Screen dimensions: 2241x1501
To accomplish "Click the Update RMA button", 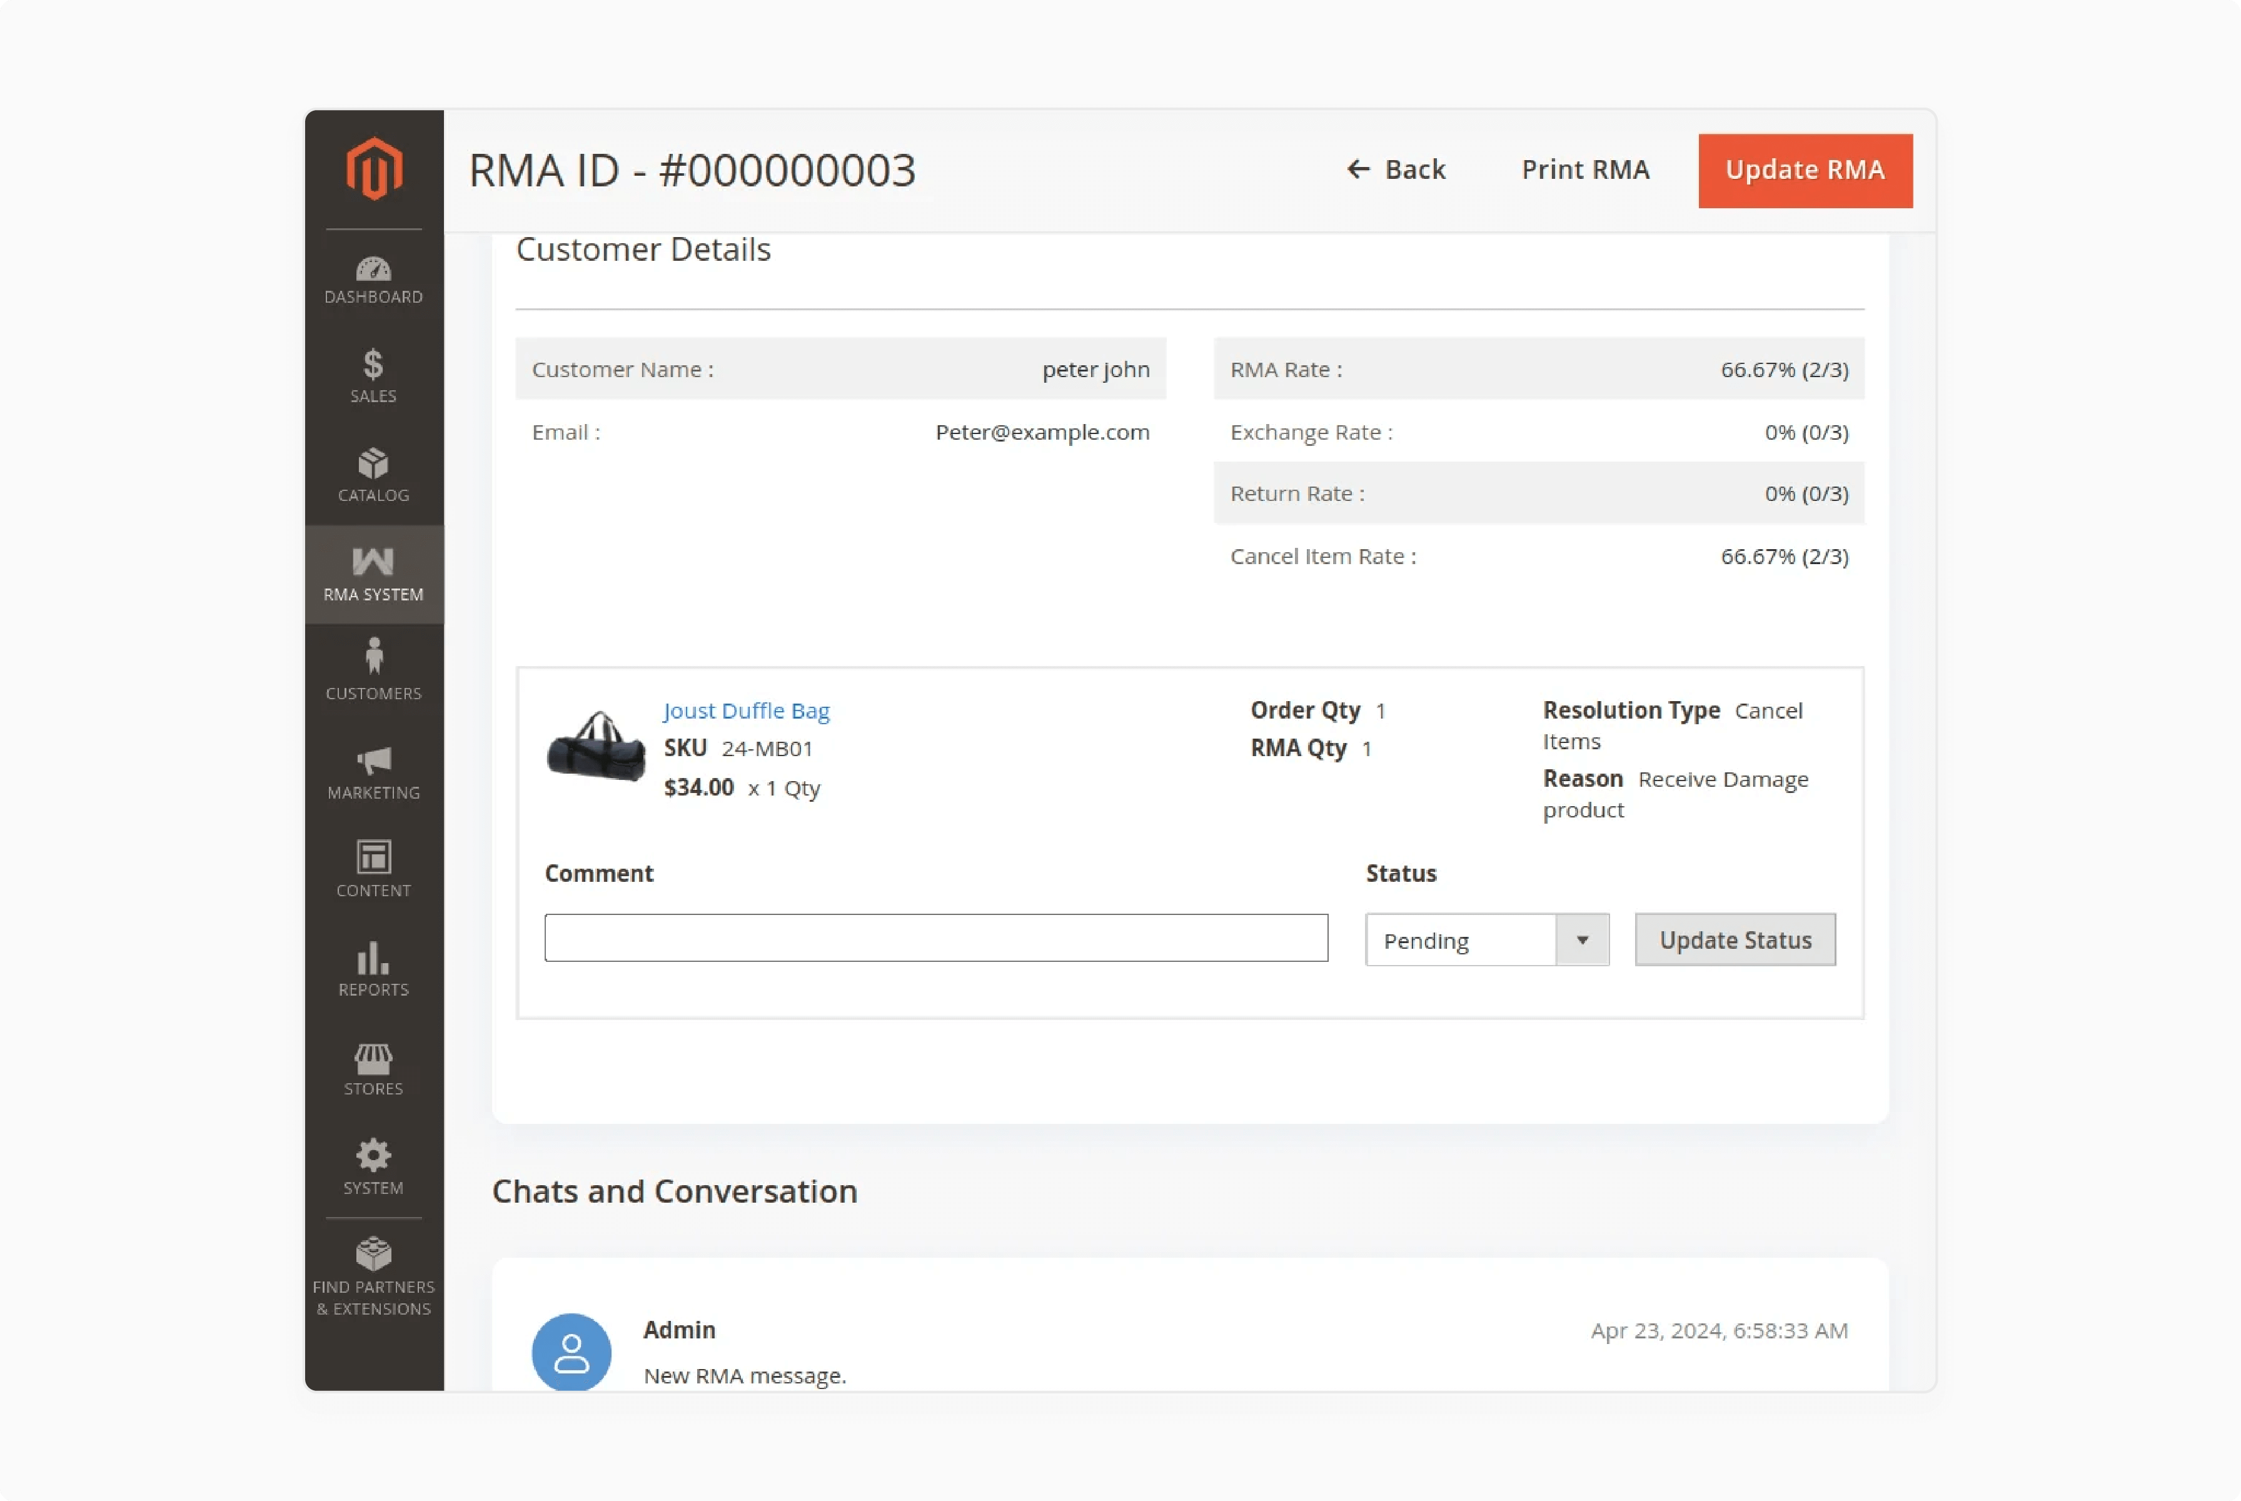I will (x=1805, y=170).
